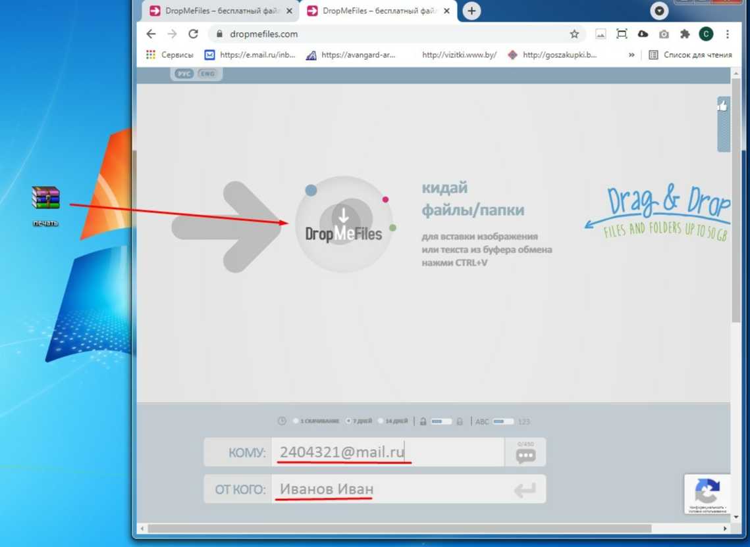Click the cloud download extension icon
Image resolution: width=750 pixels, height=547 pixels.
click(x=643, y=34)
